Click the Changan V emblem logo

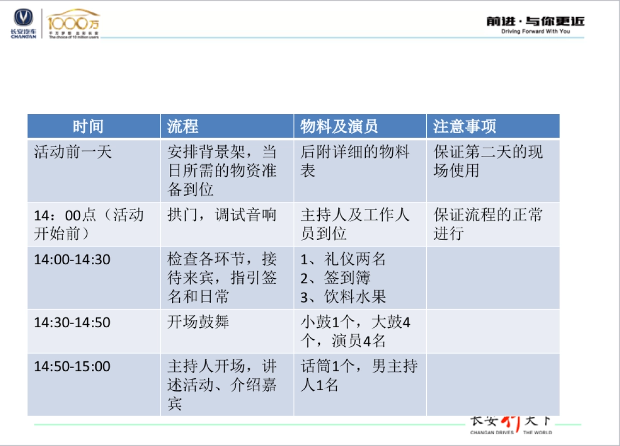click(22, 17)
